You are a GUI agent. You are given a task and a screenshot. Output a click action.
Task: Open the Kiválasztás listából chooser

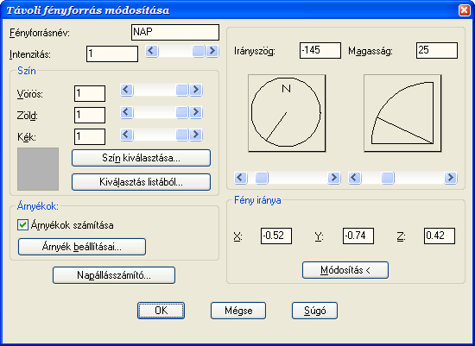[x=141, y=182]
